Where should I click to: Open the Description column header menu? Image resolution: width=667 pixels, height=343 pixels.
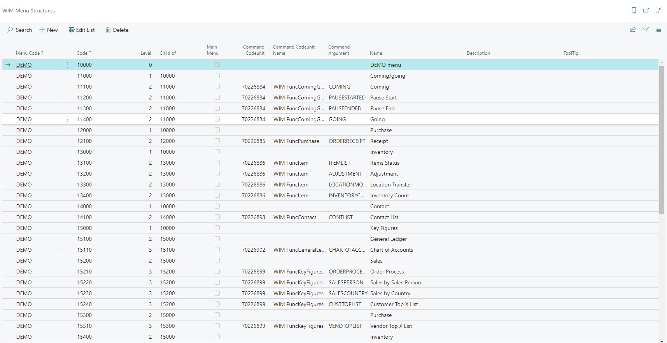tap(478, 53)
